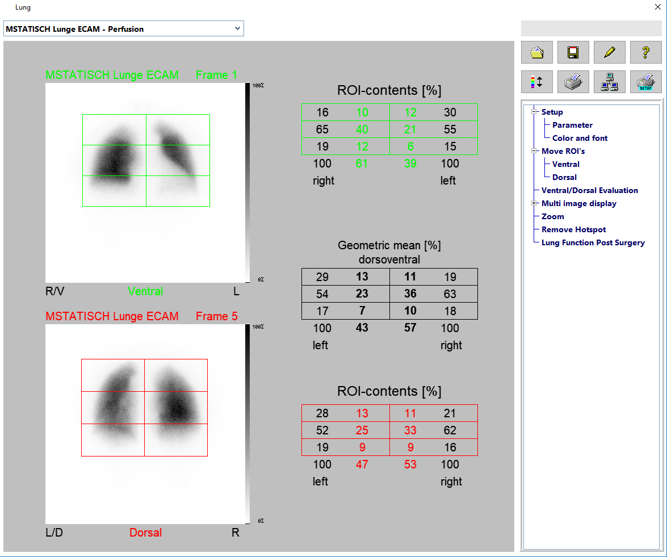Viewport: 667px width, 557px height.
Task: Click the ventral image grayscale bar
Action: click(x=247, y=182)
